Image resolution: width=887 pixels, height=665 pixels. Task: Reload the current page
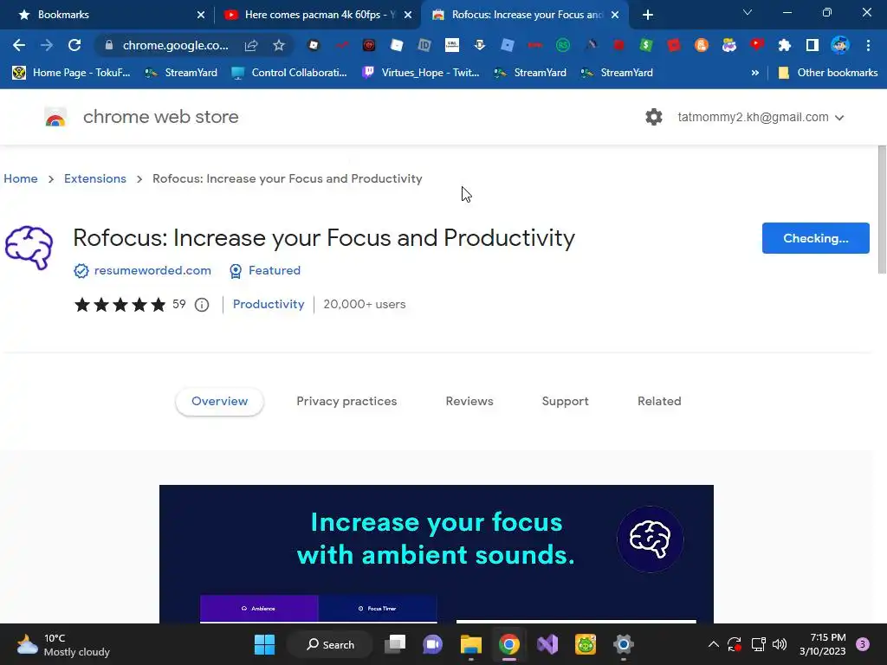[x=74, y=45]
